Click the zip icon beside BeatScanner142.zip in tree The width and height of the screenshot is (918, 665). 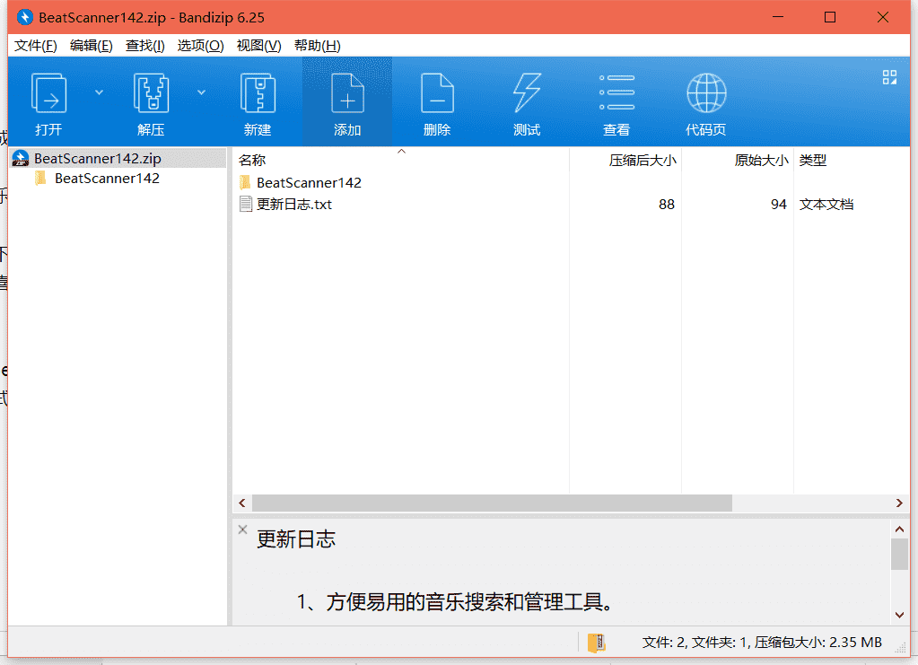pyautogui.click(x=21, y=159)
